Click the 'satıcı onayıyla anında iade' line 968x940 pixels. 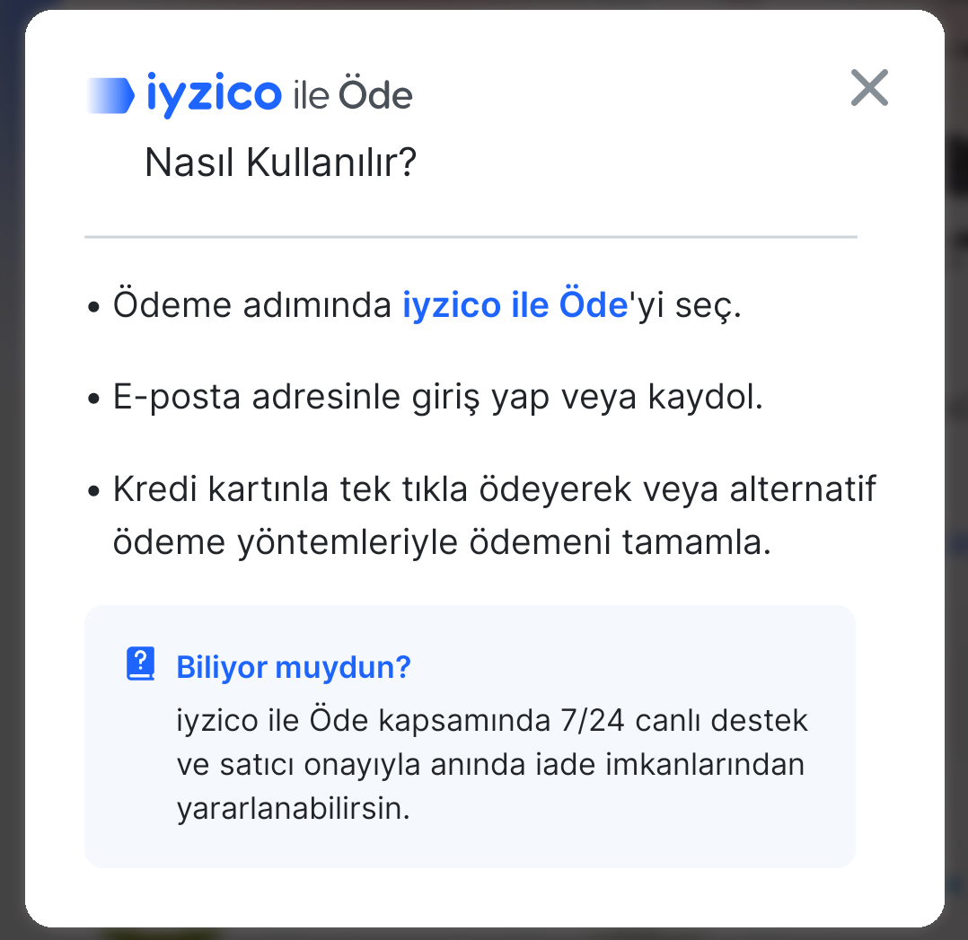click(491, 764)
